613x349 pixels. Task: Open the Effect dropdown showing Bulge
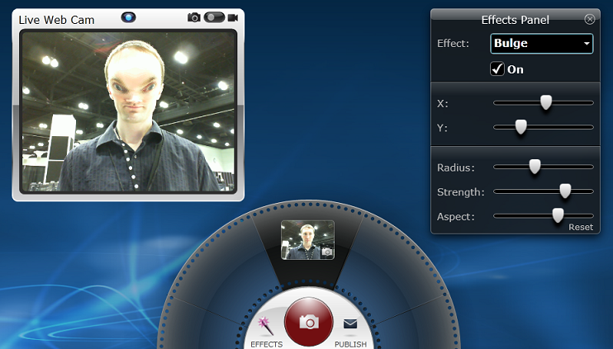(541, 44)
